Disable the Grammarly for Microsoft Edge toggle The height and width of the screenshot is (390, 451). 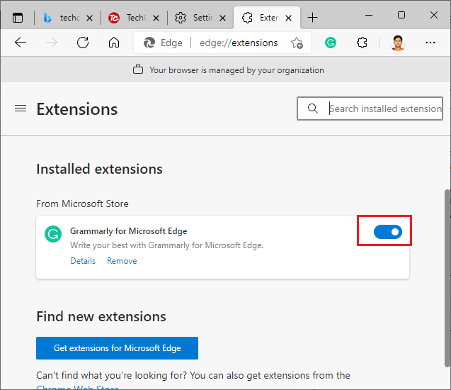pos(387,232)
